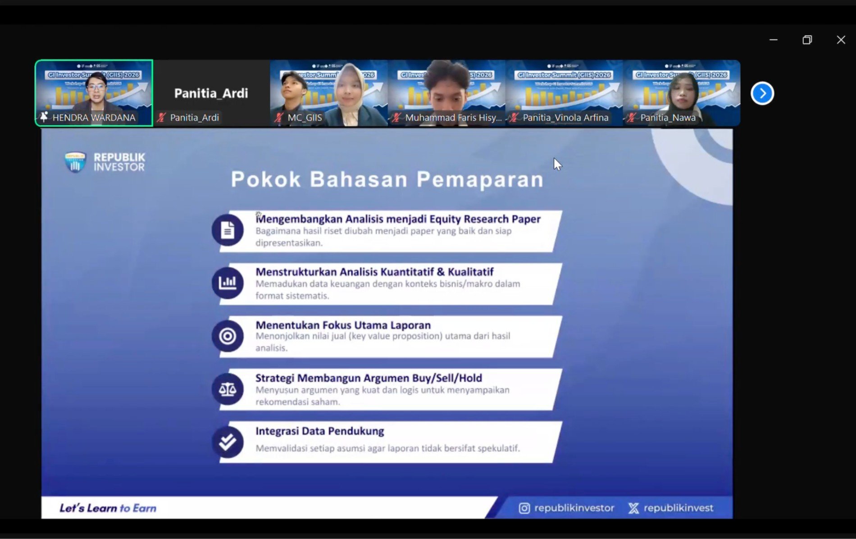856x539 pixels.
Task: Click 'republikinvest' X handle
Action: pyautogui.click(x=678, y=508)
